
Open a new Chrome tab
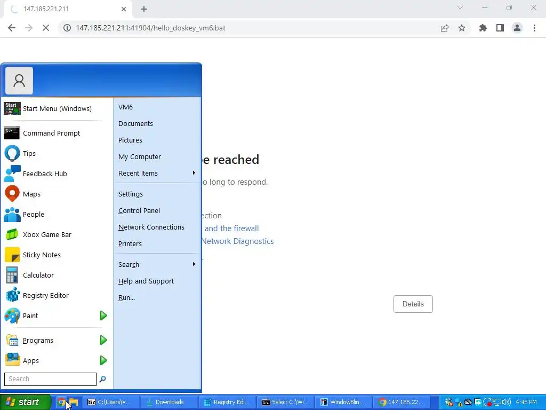[x=144, y=9]
